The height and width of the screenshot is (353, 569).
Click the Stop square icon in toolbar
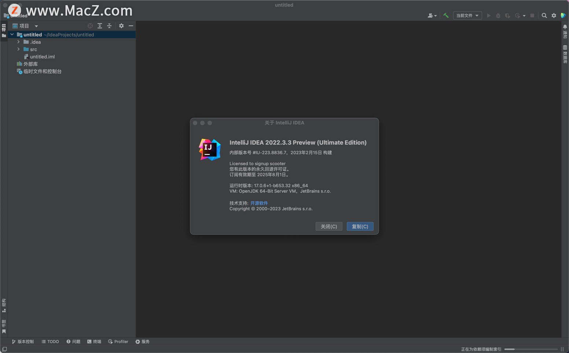pos(532,15)
